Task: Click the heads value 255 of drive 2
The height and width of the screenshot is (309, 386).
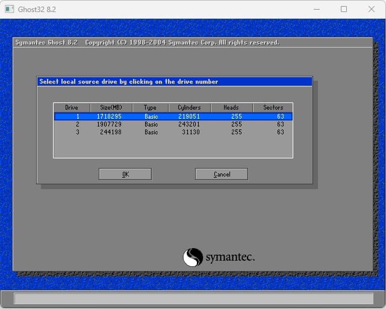Action: (237, 124)
